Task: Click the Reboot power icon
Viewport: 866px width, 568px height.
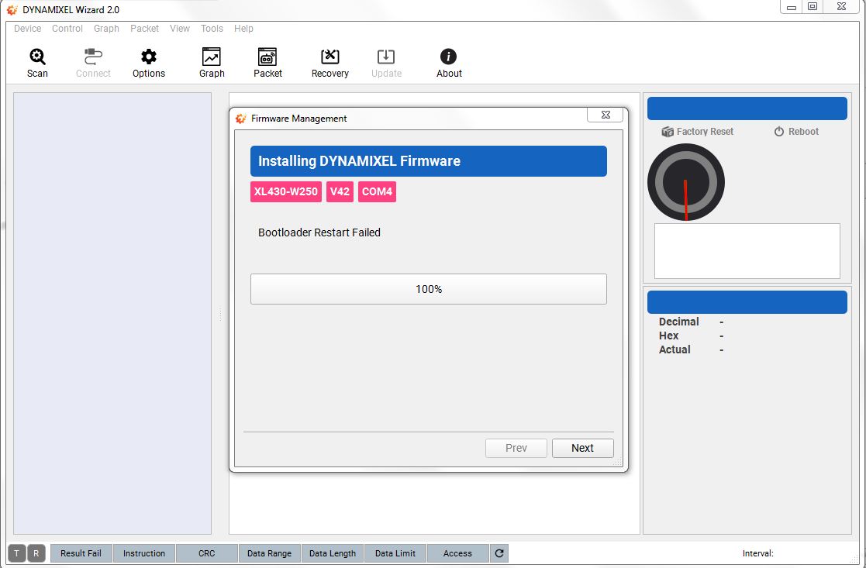Action: tap(778, 132)
